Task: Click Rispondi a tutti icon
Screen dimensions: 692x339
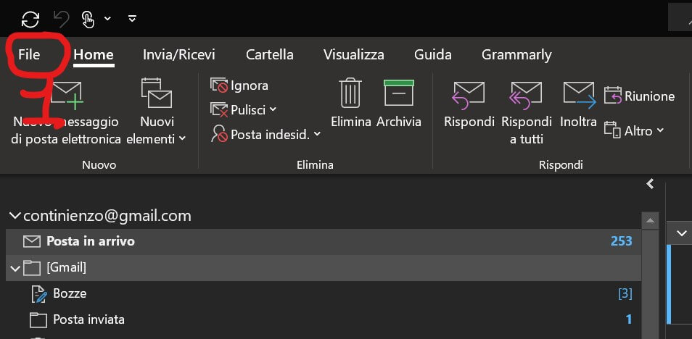Action: 526,93
